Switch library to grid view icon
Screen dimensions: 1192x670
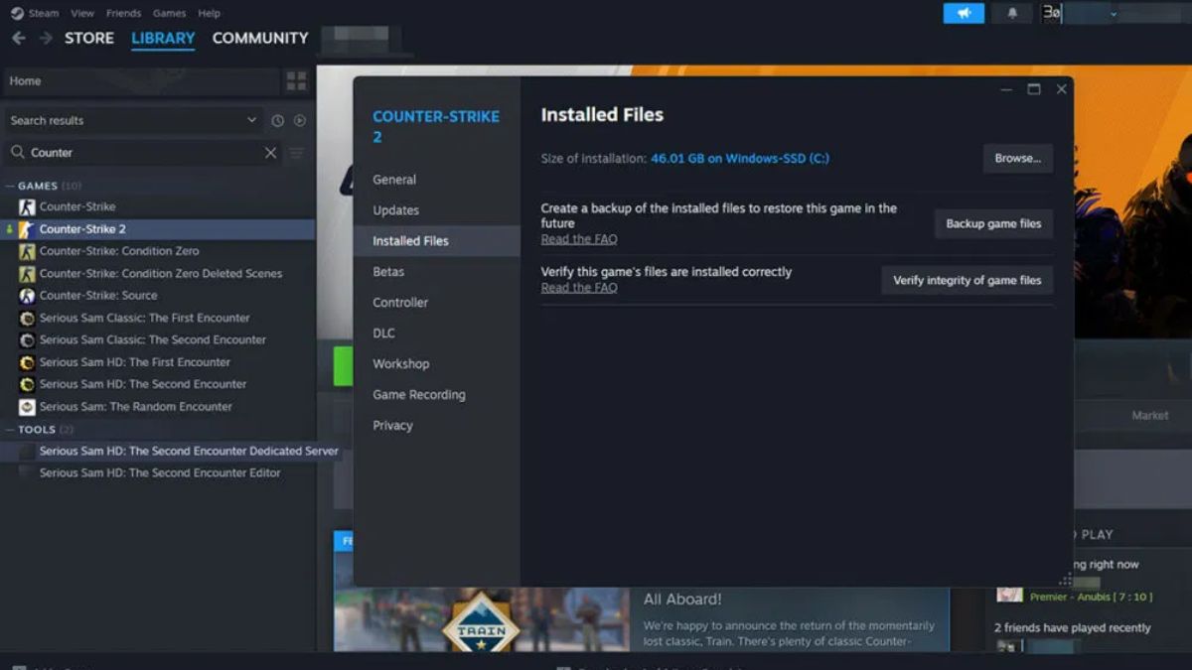tap(296, 80)
